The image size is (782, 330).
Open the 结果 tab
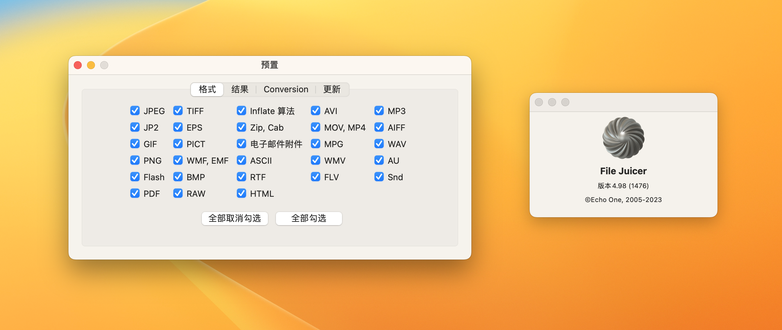pyautogui.click(x=240, y=89)
